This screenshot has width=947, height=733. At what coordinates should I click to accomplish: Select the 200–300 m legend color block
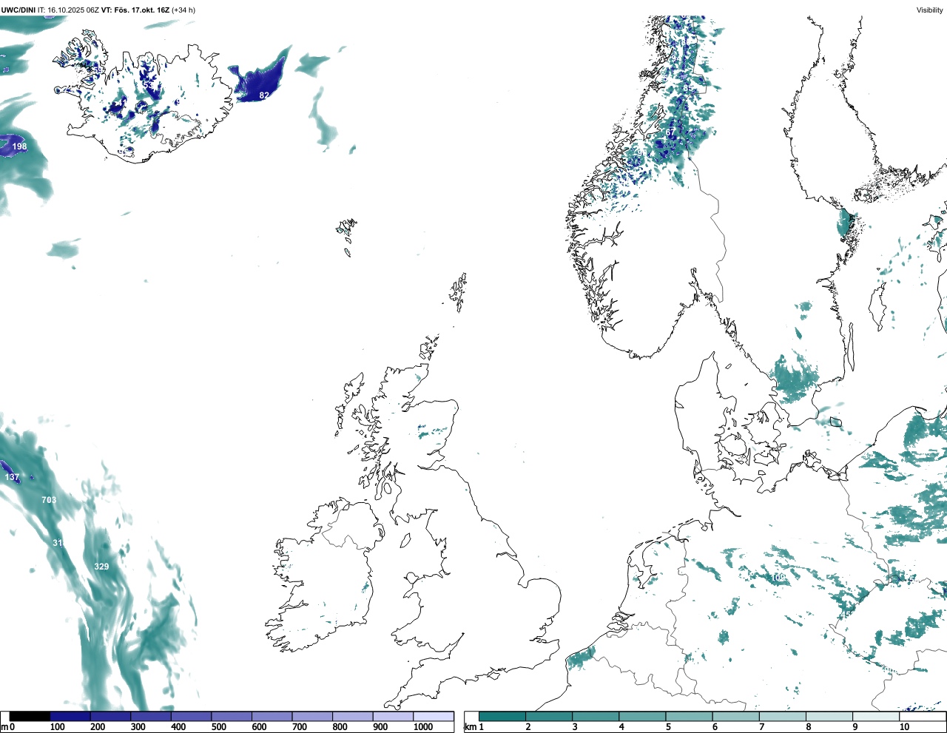pyautogui.click(x=110, y=716)
